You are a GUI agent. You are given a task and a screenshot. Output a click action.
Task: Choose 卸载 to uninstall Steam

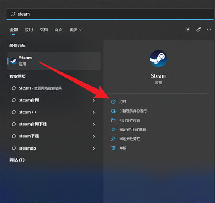point(123,148)
